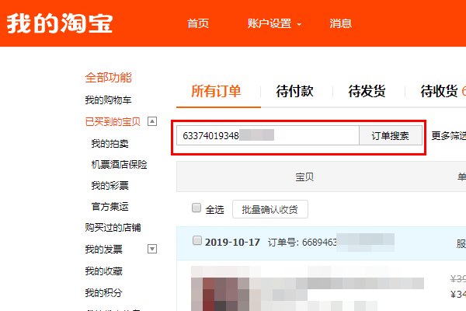Switch to the 待发货 tab
Image resolution: width=466 pixels, height=311 pixels.
pos(367,91)
